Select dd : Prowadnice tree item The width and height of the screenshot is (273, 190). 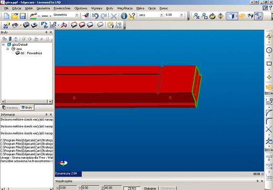coord(31,53)
